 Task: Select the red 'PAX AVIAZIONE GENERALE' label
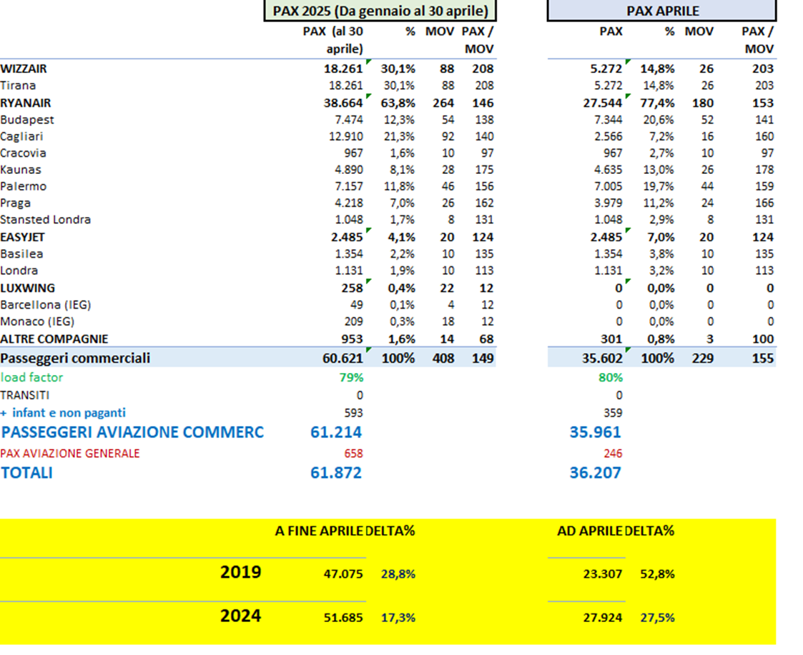point(70,454)
